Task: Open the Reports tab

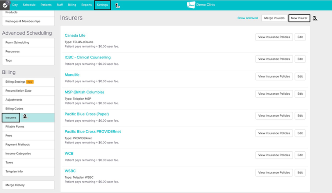Action: 86,5
